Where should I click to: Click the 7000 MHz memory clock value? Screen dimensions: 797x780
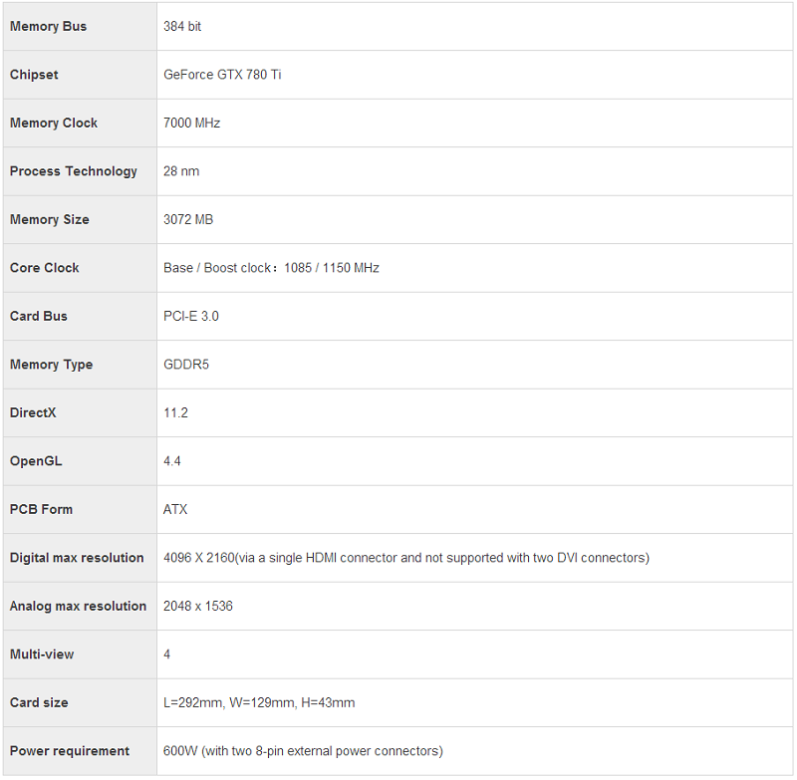(x=191, y=124)
